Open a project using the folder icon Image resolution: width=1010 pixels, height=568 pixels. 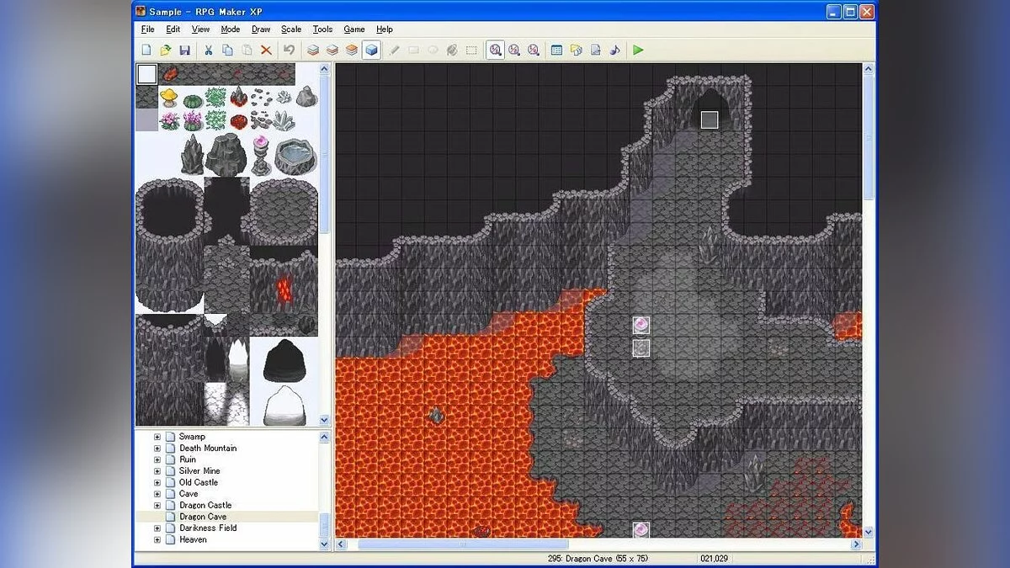166,50
